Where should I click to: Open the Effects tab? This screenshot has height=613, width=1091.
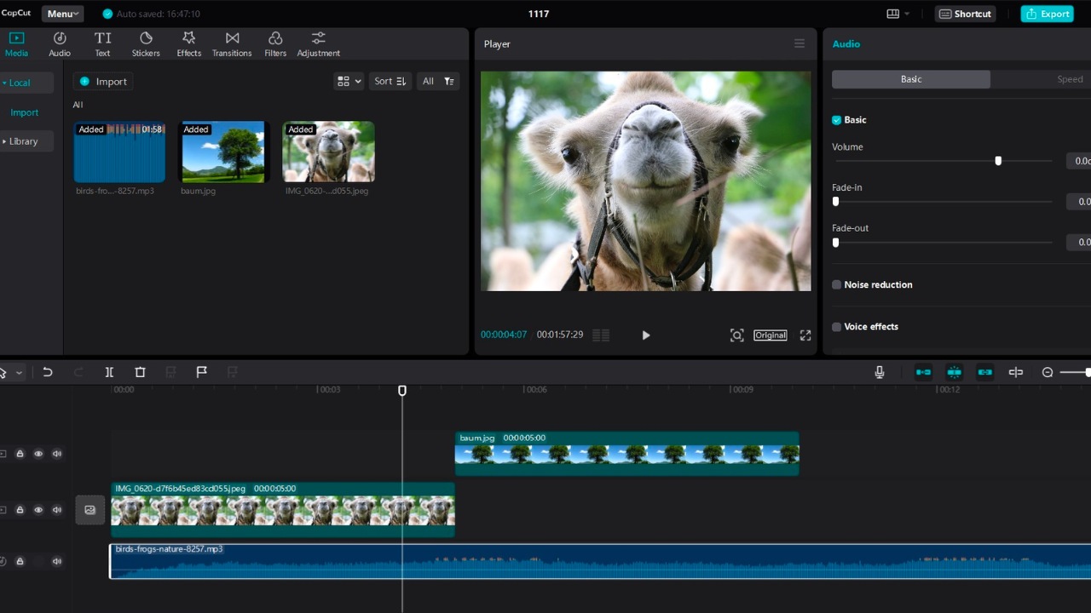(x=188, y=44)
